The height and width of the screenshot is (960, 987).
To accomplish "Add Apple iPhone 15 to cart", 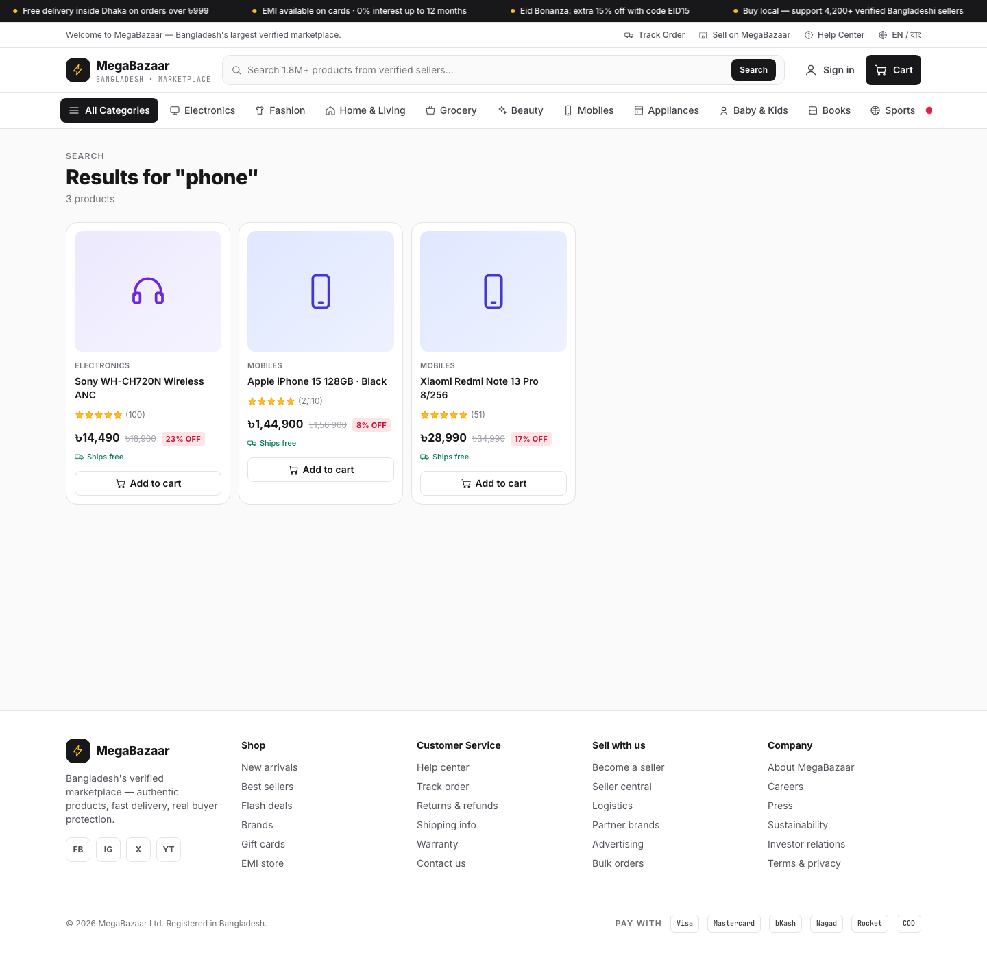I will (x=321, y=470).
